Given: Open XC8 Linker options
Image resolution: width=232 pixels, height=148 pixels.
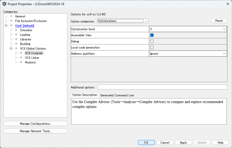Looking at the screenshot, I should pyautogui.click(x=32, y=58).
